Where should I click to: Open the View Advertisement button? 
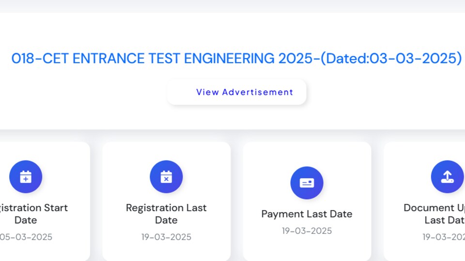tap(236, 92)
